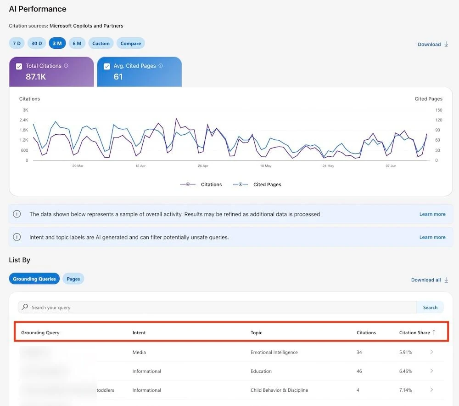The height and width of the screenshot is (406, 459).
Task: Select the 6 M time range
Action: [x=77, y=43]
